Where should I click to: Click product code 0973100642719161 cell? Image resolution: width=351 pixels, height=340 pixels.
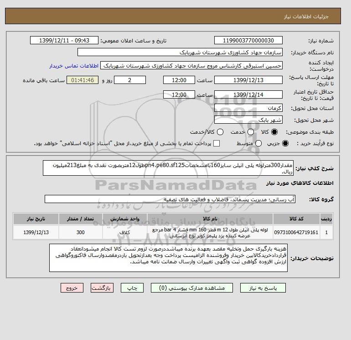coord(296,232)
